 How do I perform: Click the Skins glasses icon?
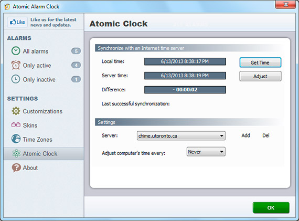pyautogui.click(x=16, y=125)
